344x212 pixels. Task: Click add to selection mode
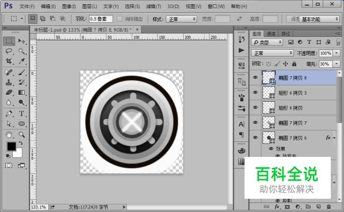42,19
